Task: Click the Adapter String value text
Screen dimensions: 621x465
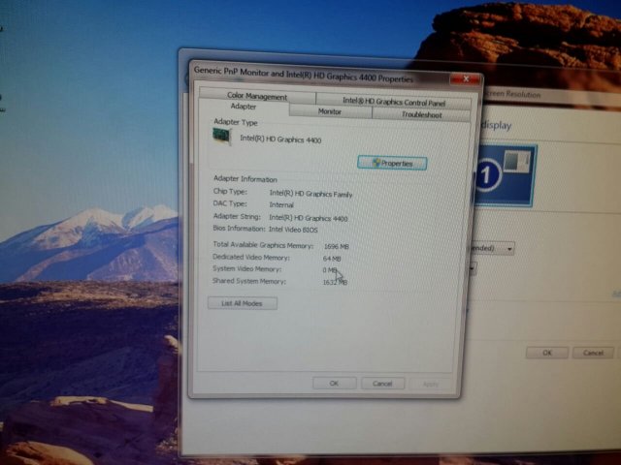Action: click(308, 218)
